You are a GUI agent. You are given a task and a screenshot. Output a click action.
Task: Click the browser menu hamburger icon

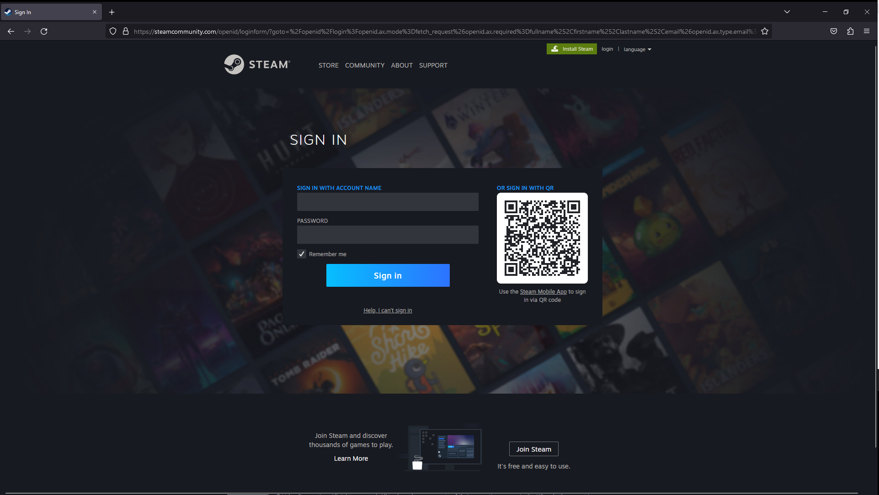(x=867, y=32)
